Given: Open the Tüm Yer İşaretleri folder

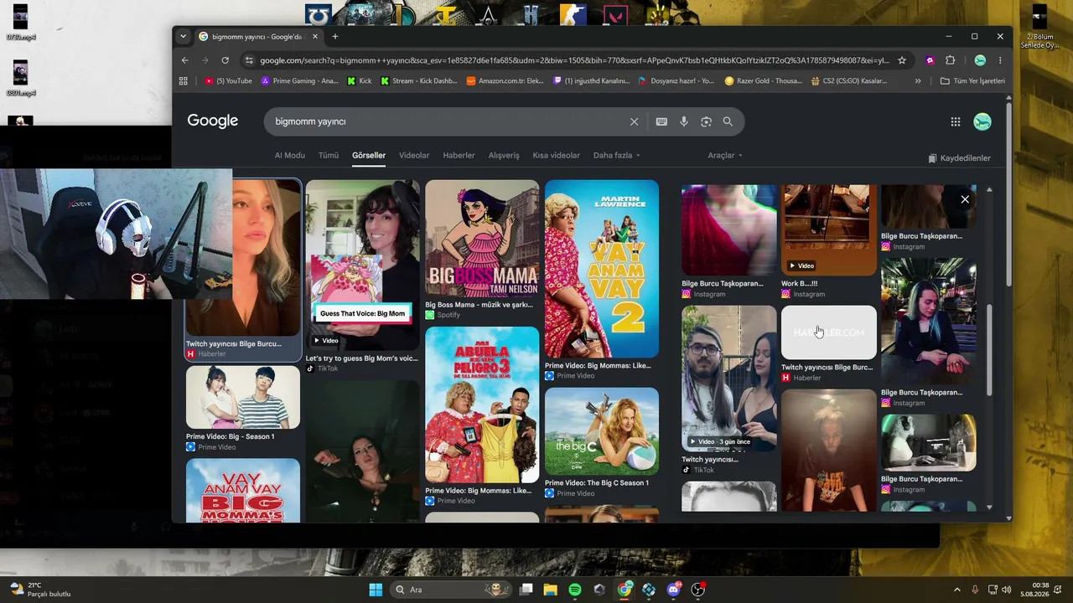Looking at the screenshot, I should pyautogui.click(x=972, y=81).
